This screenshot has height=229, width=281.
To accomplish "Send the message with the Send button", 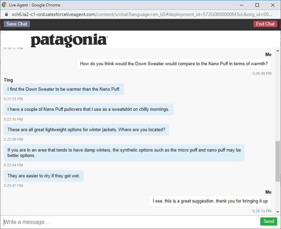I will (269, 221).
